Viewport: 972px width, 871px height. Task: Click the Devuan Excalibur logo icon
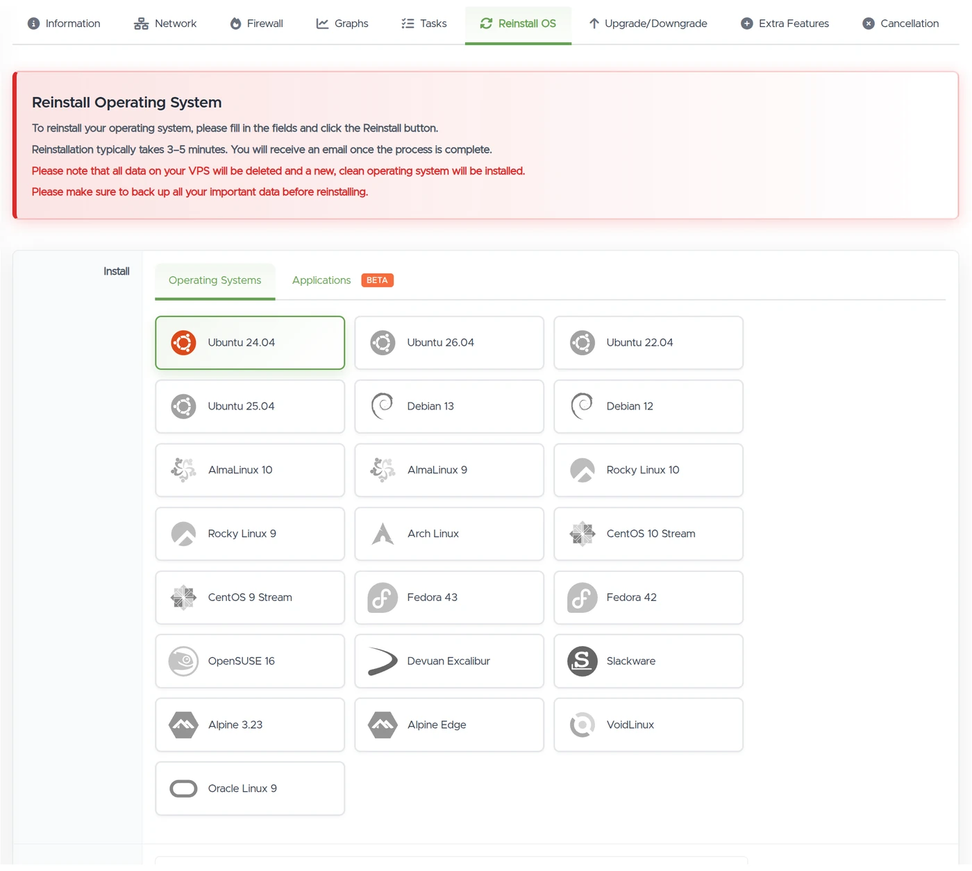pyautogui.click(x=383, y=661)
